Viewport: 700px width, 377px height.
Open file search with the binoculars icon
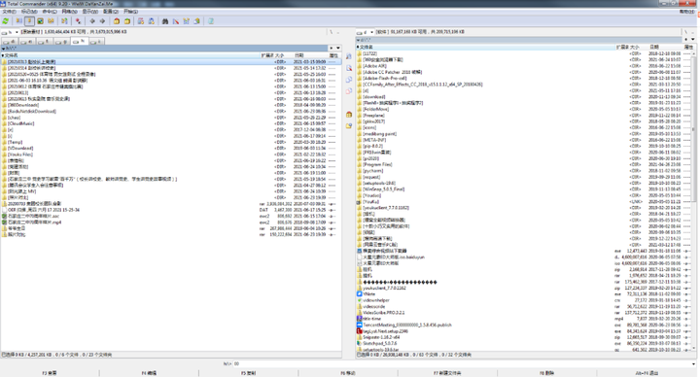(165, 21)
